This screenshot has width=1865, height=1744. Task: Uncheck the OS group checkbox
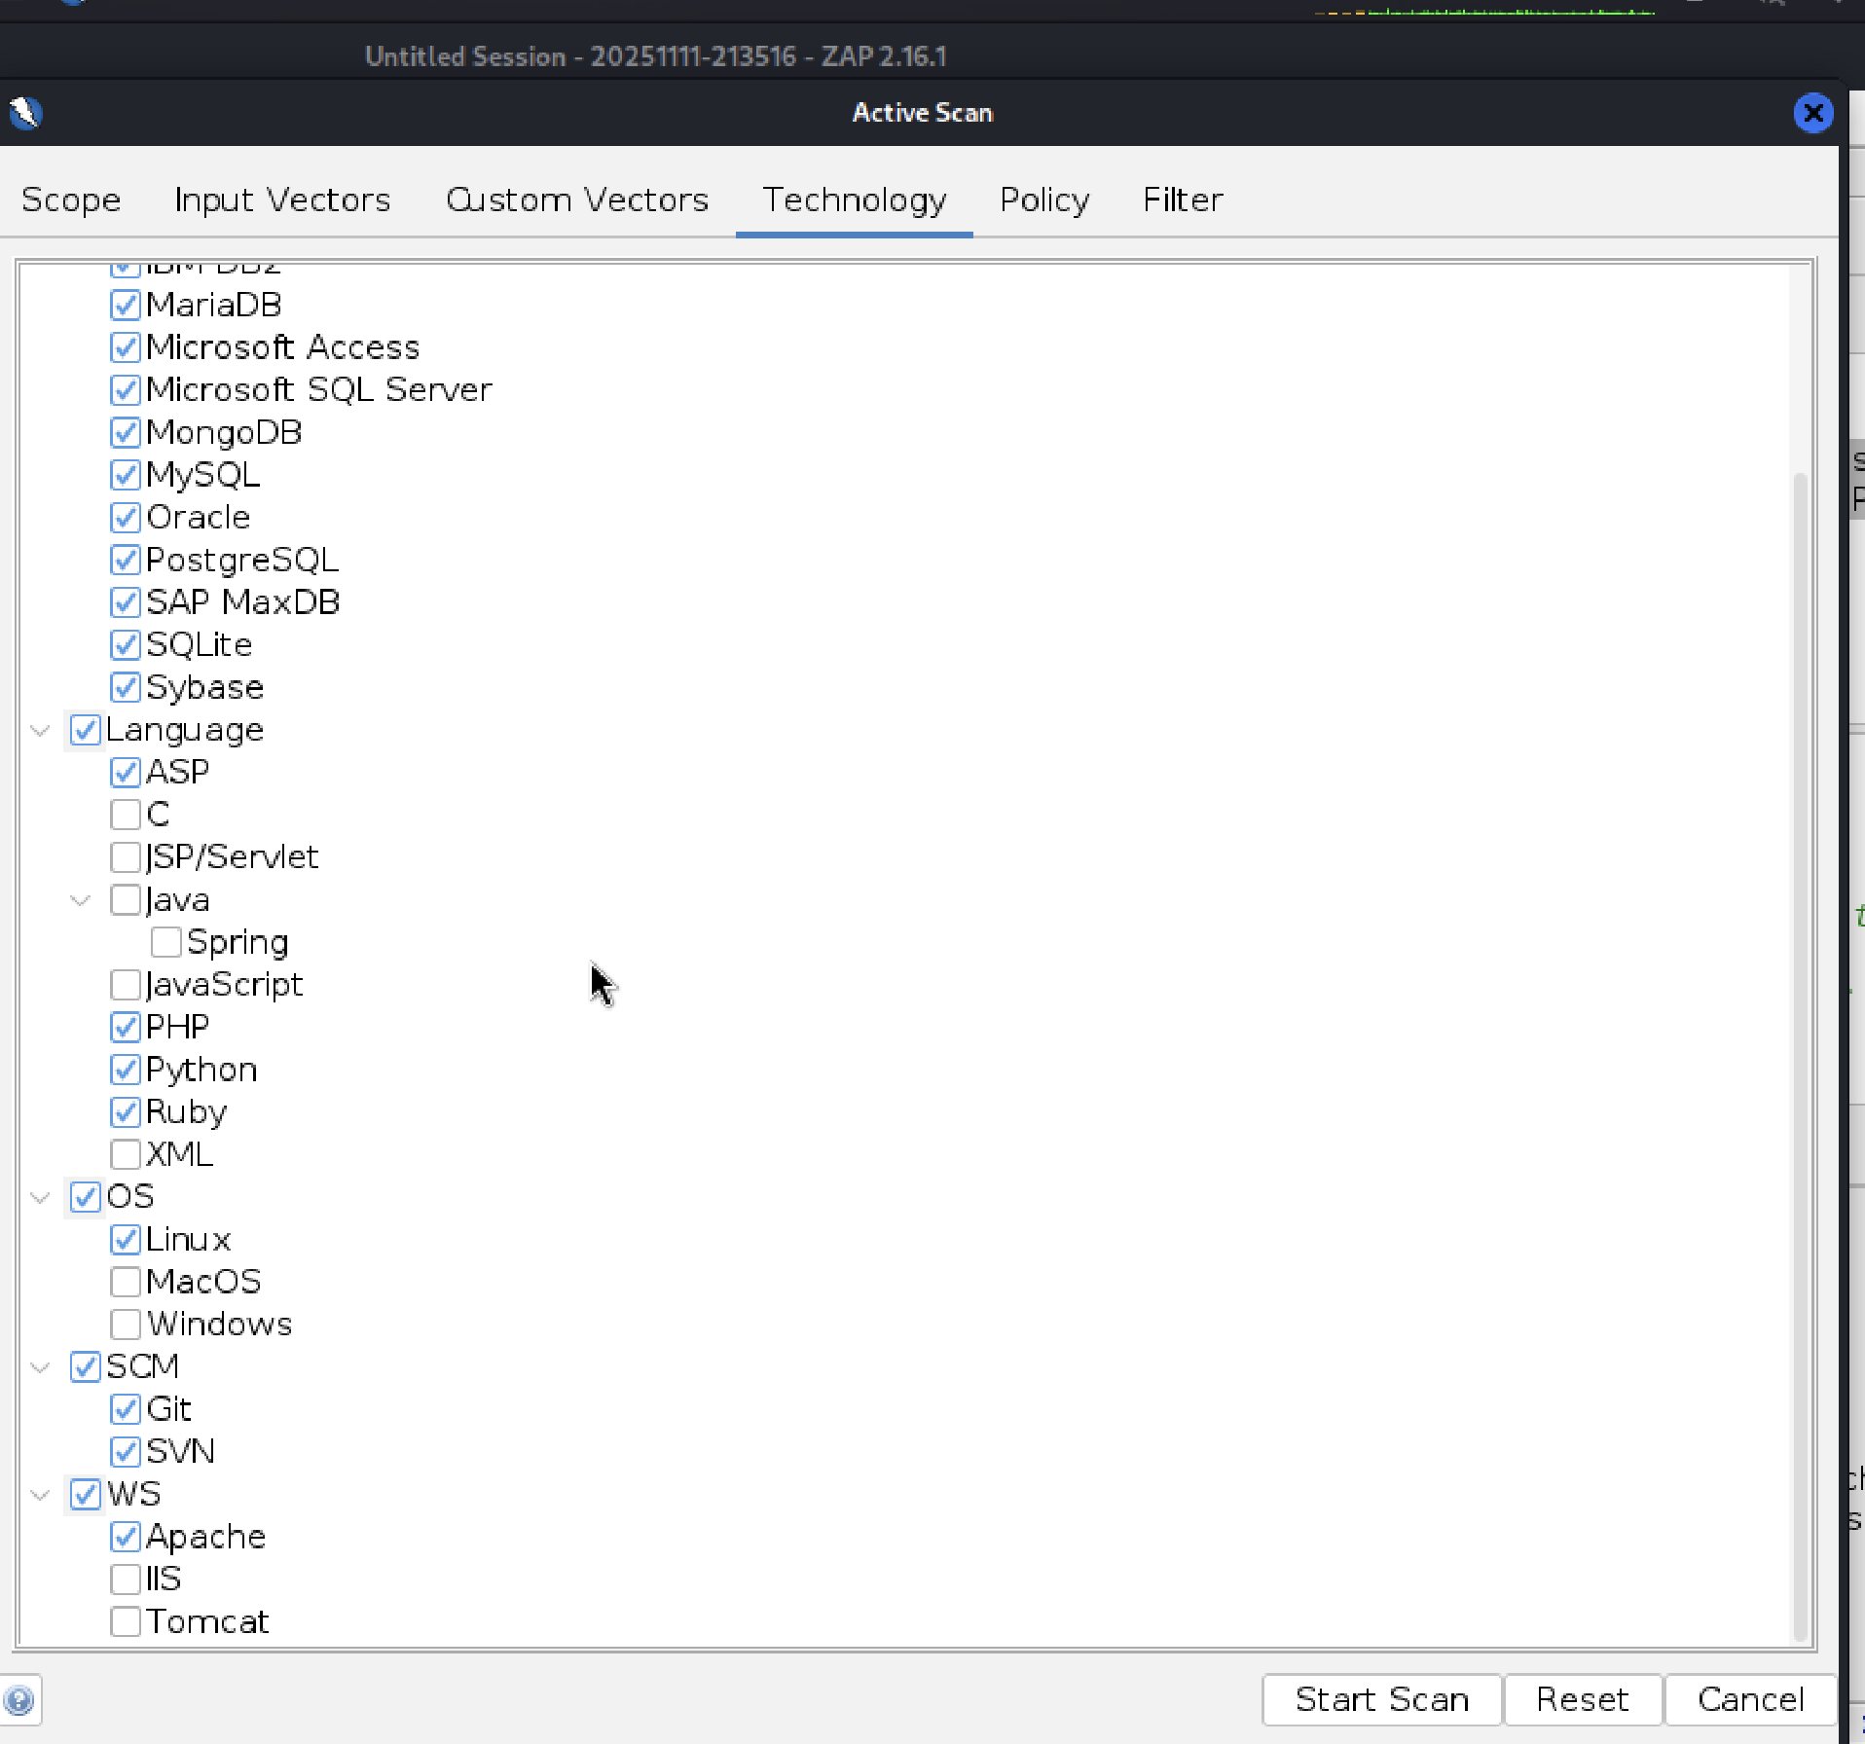click(86, 1197)
